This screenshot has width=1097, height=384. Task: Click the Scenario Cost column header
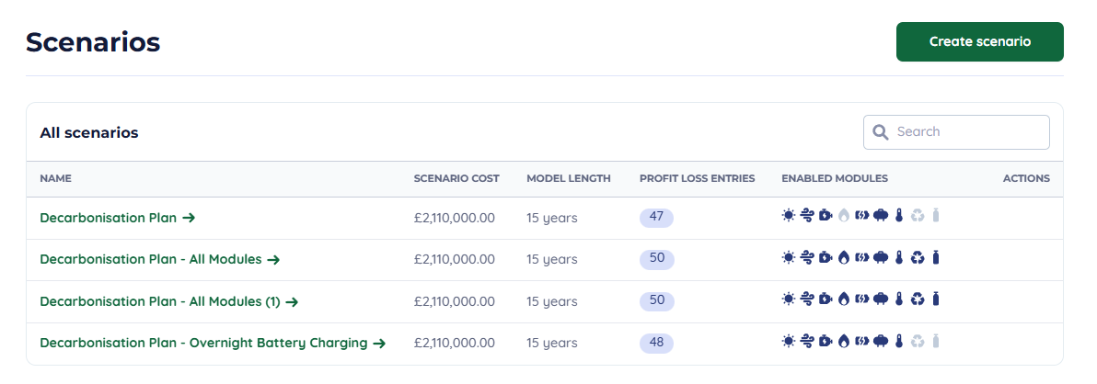[x=456, y=178]
